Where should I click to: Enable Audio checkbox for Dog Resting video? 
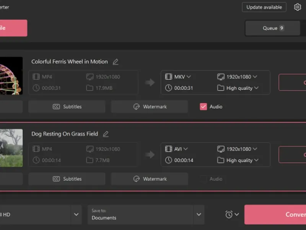tap(203, 179)
